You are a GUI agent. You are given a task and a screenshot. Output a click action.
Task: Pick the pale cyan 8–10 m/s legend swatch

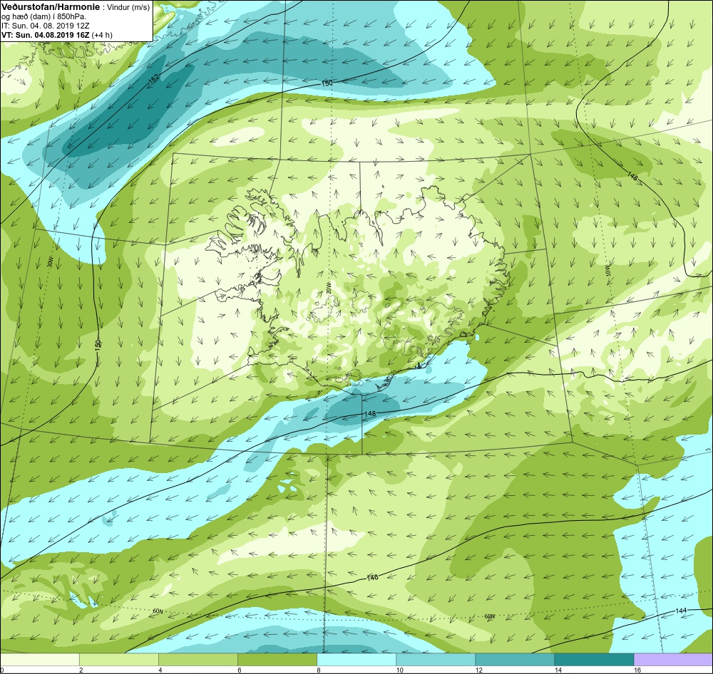coord(356,660)
